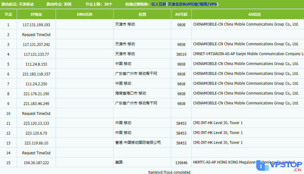Select IP address 223.119.66.10
Viewport: 304px width, 174px height.
(x=36, y=143)
